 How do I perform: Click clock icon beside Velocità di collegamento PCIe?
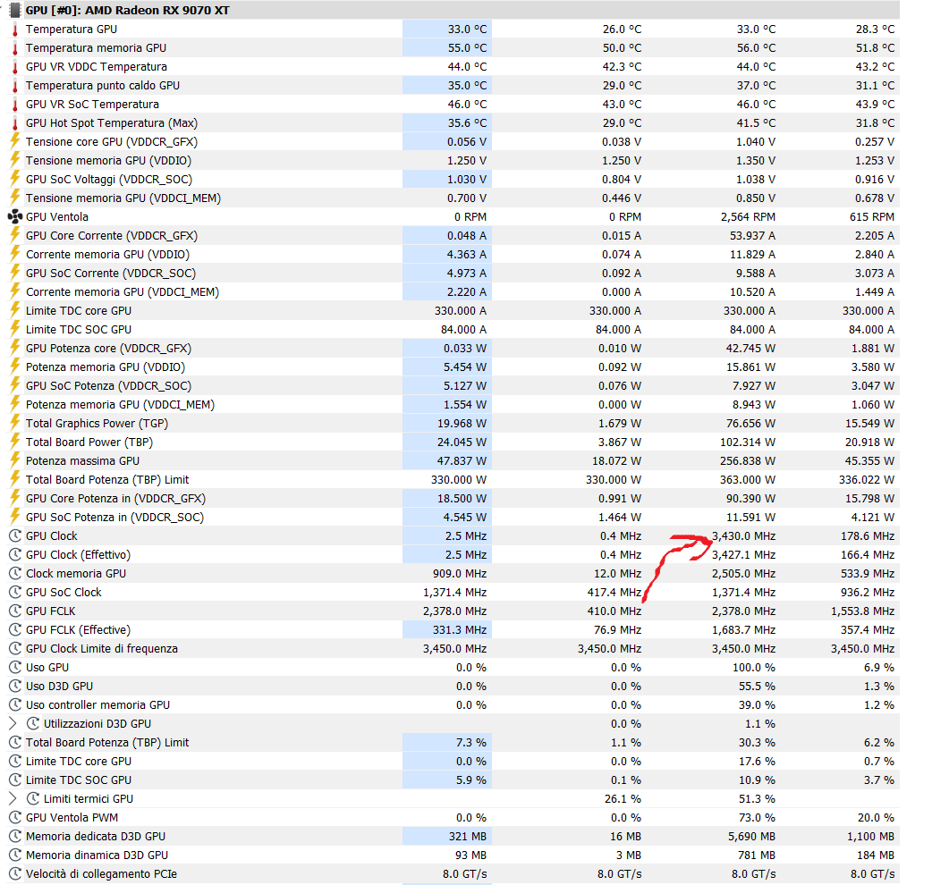(15, 873)
